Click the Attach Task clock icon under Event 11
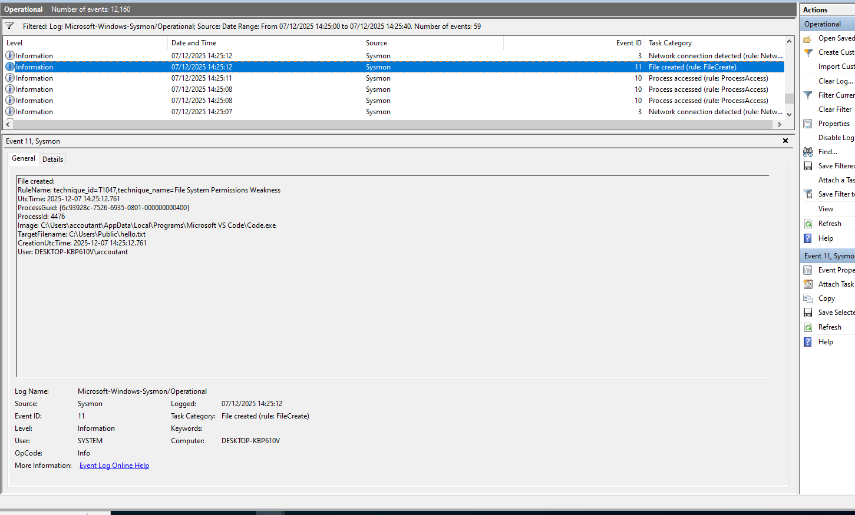Viewport: 855px width, 515px height. coord(808,284)
